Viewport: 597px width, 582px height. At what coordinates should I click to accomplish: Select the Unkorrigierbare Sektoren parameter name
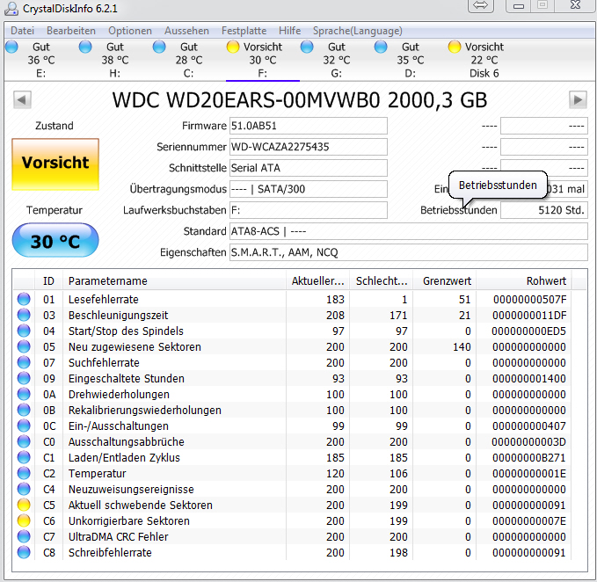(x=128, y=521)
